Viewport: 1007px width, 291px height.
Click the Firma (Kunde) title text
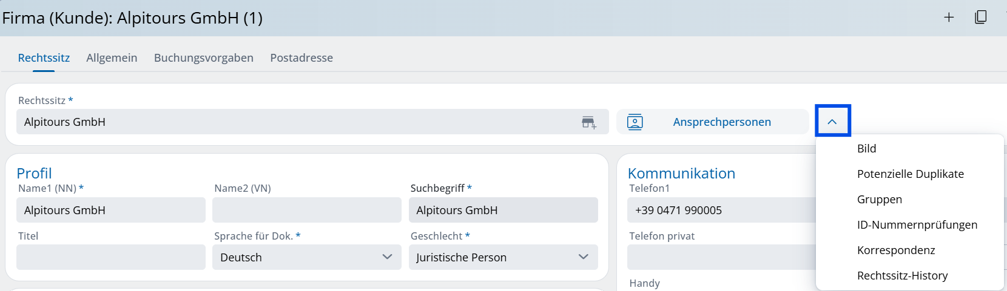(132, 18)
